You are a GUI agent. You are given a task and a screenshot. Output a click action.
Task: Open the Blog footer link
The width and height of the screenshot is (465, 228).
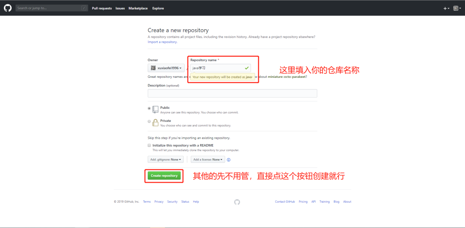point(336,202)
